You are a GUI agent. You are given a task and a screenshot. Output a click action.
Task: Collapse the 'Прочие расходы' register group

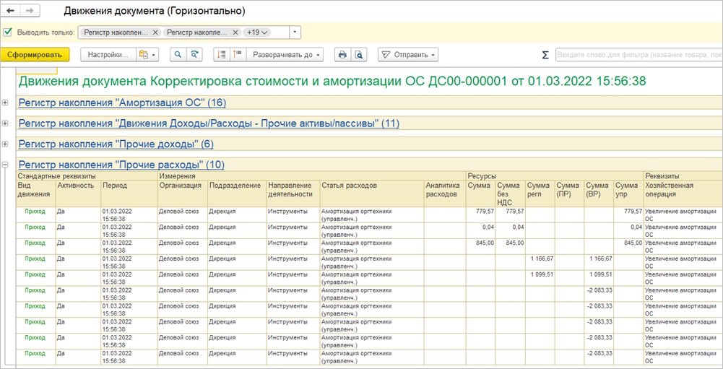coord(6,165)
